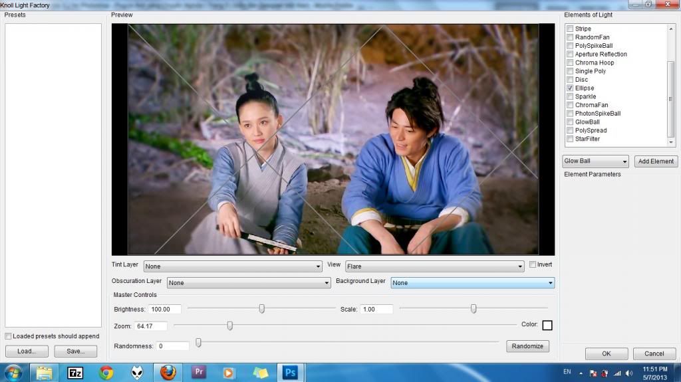Check Loaded presets should append

(8, 336)
